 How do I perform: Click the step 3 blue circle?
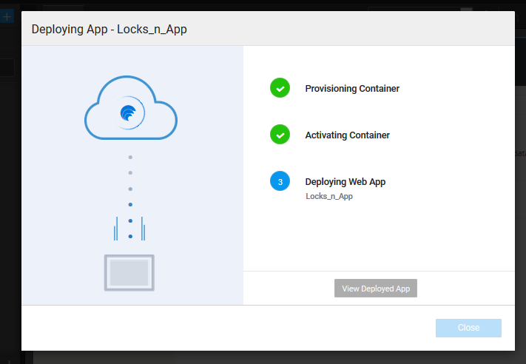(280, 181)
